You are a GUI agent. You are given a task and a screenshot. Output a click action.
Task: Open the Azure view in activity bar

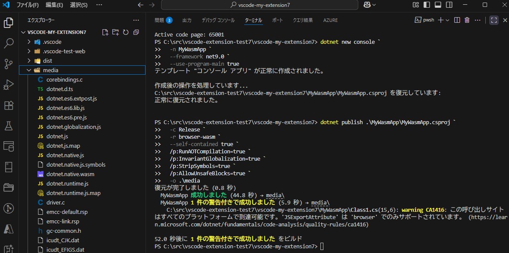[9, 229]
